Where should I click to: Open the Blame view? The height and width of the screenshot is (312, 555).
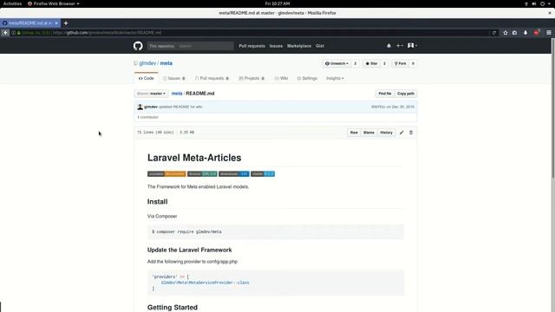tap(369, 133)
